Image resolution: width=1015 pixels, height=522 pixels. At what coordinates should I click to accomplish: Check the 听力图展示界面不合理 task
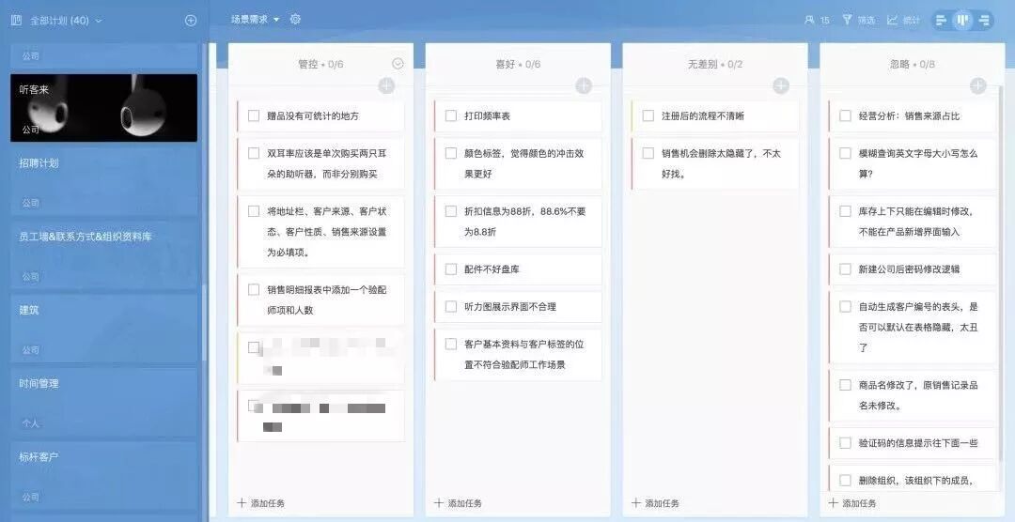451,306
